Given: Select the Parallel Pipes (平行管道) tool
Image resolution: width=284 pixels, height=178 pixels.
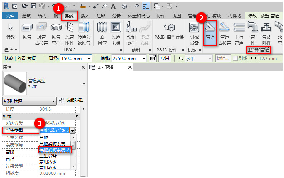Looking at the screenshot, I should tap(239, 34).
